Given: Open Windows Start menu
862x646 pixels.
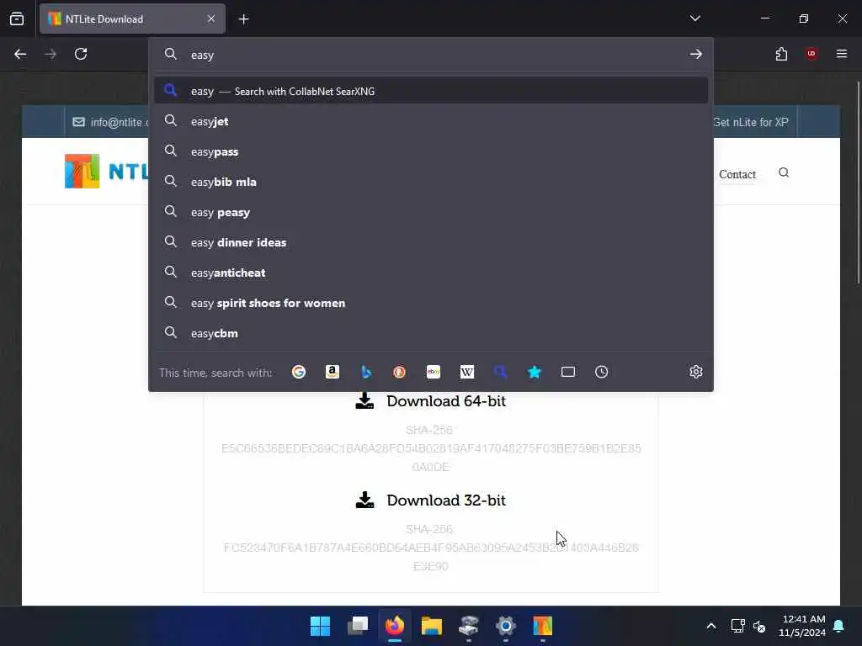Looking at the screenshot, I should 320,626.
